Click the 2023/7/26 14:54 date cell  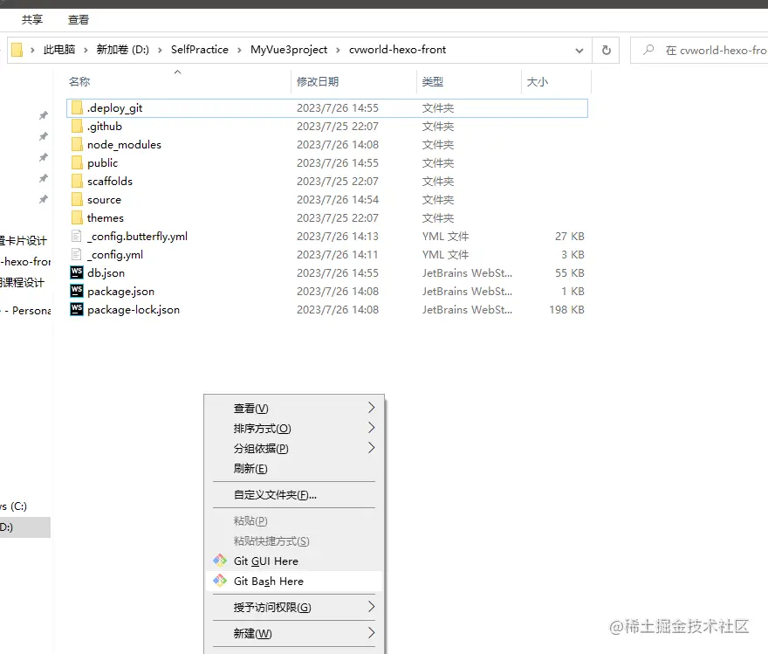click(338, 199)
